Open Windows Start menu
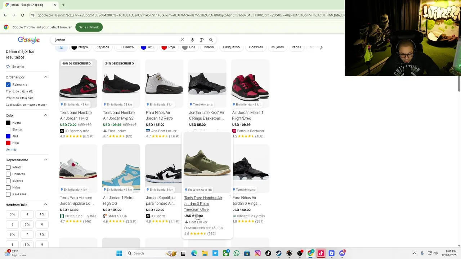This screenshot has height=259, width=461. 119,253
